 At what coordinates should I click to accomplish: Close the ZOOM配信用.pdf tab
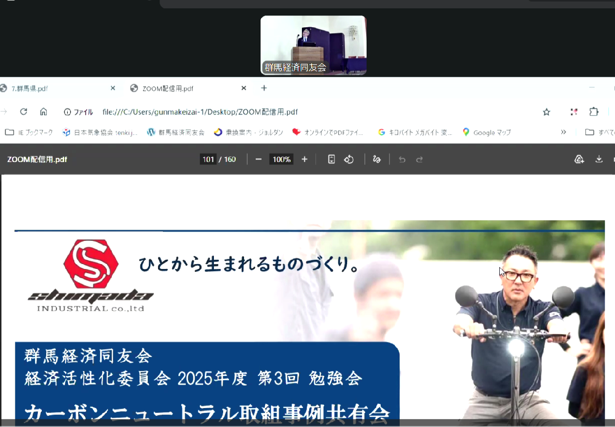click(244, 88)
